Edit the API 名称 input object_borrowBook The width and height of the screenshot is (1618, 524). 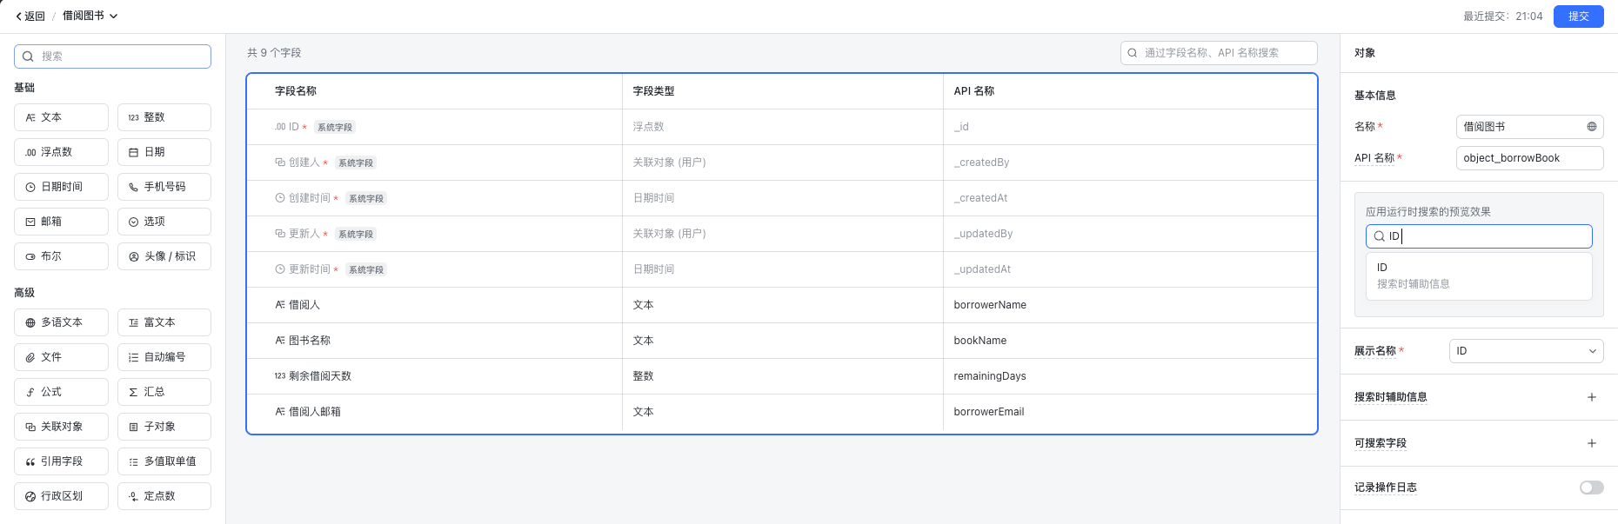[x=1530, y=158]
